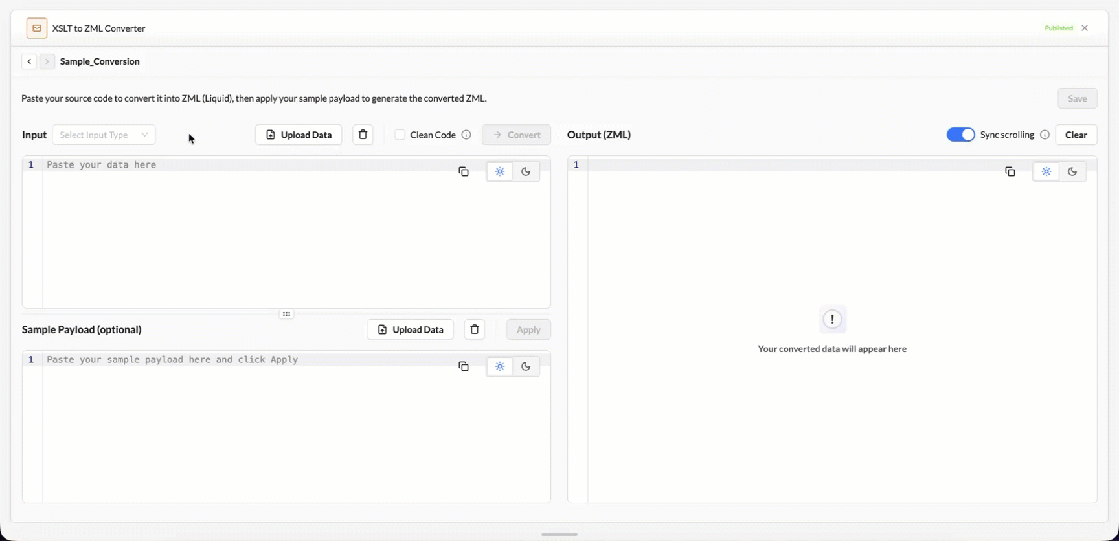Viewport: 1119px width, 541px height.
Task: Switch Input editor to dark theme
Action: point(526,171)
